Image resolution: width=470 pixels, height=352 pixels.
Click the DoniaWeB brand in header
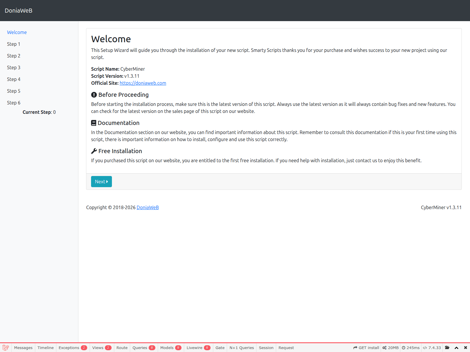click(x=19, y=11)
